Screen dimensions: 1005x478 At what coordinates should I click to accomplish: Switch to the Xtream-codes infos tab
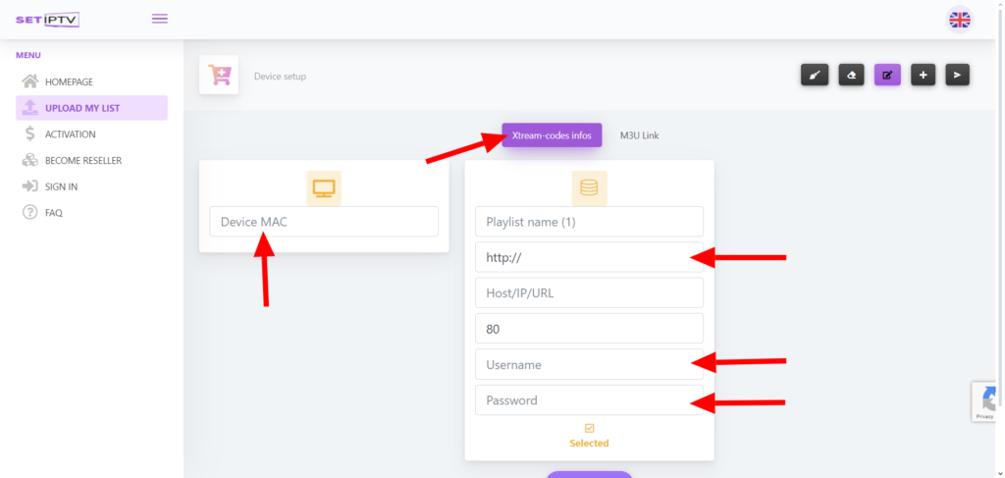pyautogui.click(x=552, y=135)
